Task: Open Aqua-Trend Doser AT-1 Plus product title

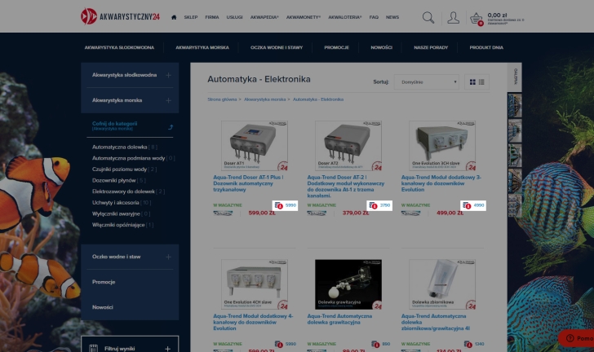Action: point(248,183)
